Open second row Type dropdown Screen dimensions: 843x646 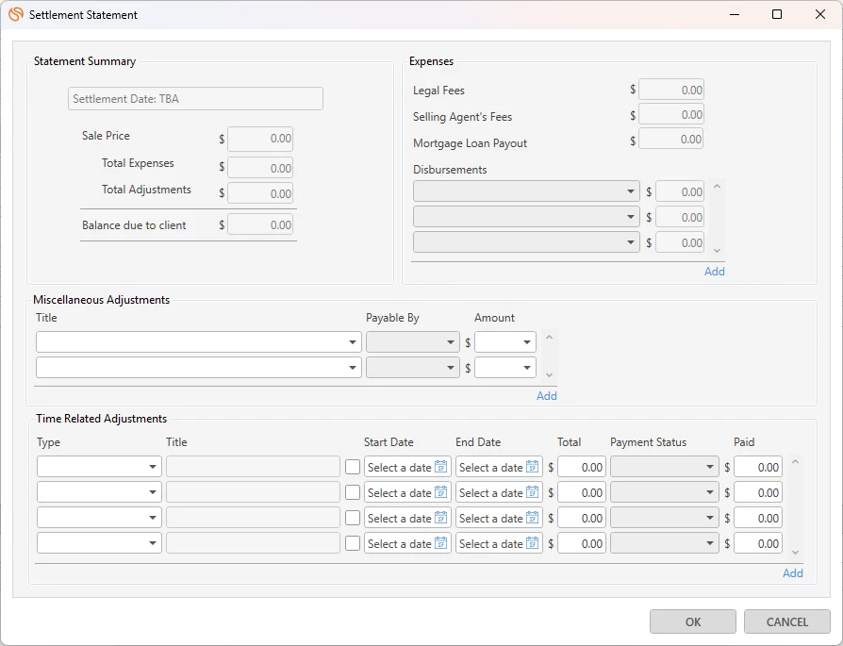click(99, 492)
